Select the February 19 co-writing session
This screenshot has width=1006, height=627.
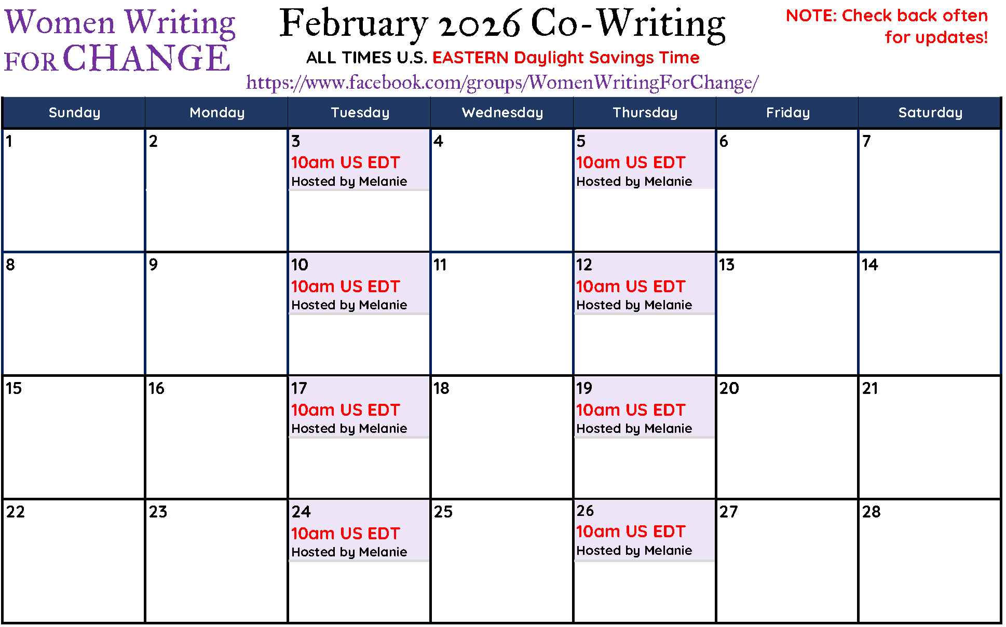[x=644, y=407]
